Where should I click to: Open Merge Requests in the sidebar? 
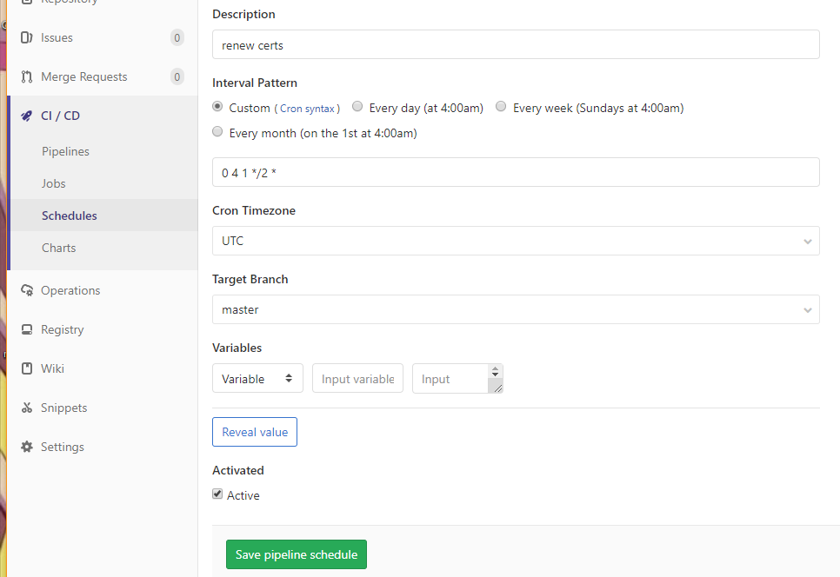(84, 77)
